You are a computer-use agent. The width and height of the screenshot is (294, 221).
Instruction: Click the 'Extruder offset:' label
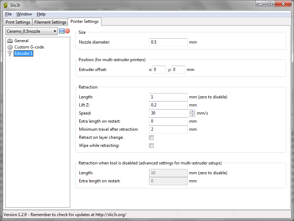[93, 70]
